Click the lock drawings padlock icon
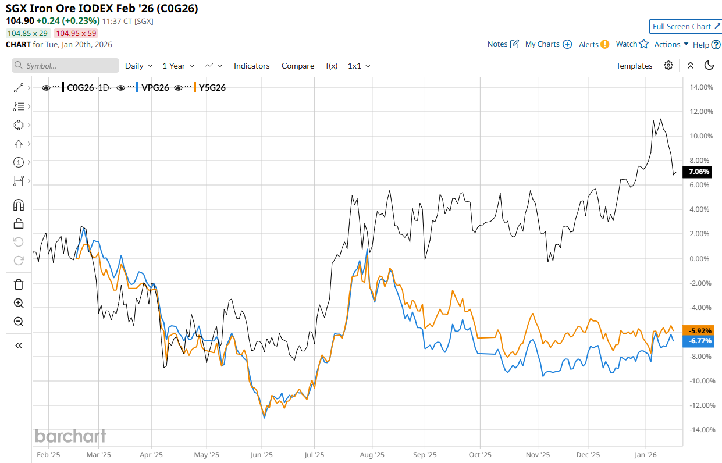Screen dimensions: 722x463 19,223
